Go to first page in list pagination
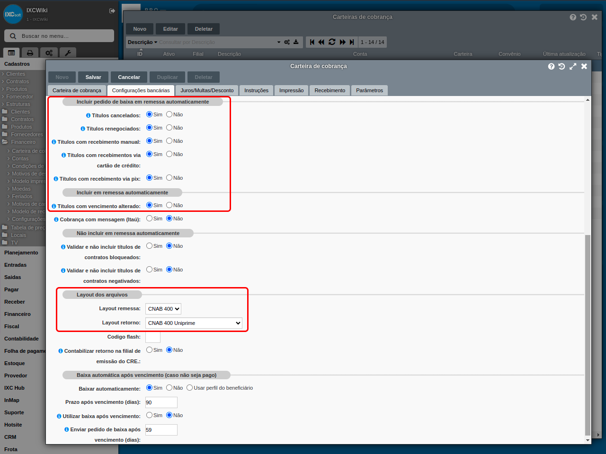This screenshot has width=606, height=454. pyautogui.click(x=312, y=42)
